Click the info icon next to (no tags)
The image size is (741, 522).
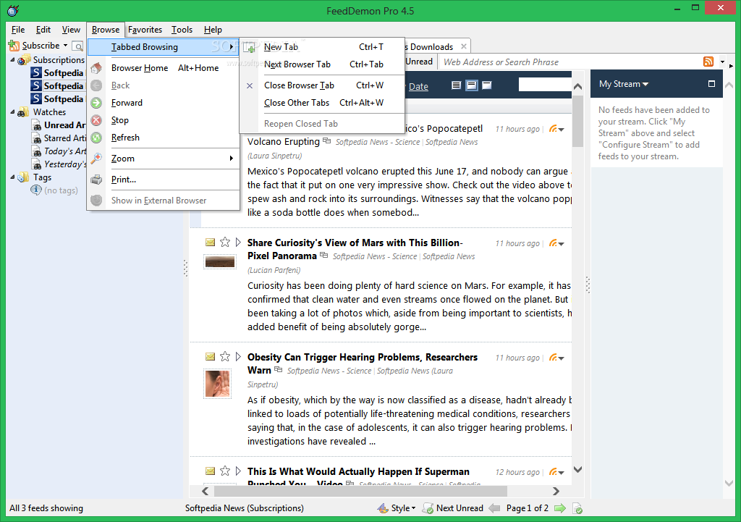36,190
